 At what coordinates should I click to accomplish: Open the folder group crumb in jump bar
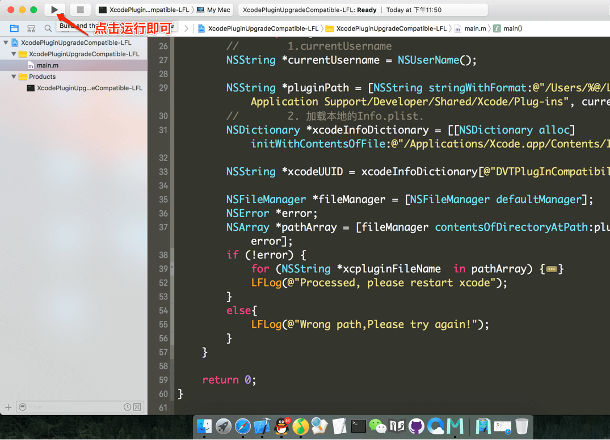[386, 28]
